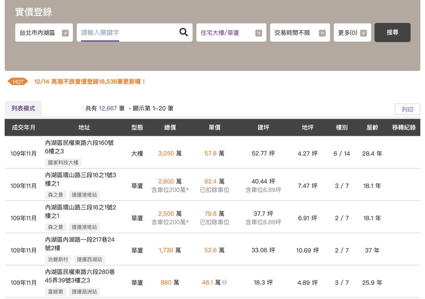Click address 內湖區內湖路一段217巷24號2樓
This screenshot has height=299, width=425.
tap(80, 244)
